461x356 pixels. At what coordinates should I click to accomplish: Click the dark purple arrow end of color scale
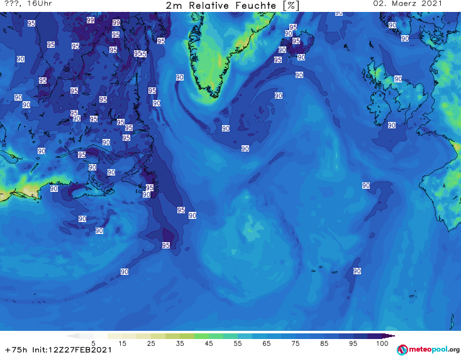point(390,336)
